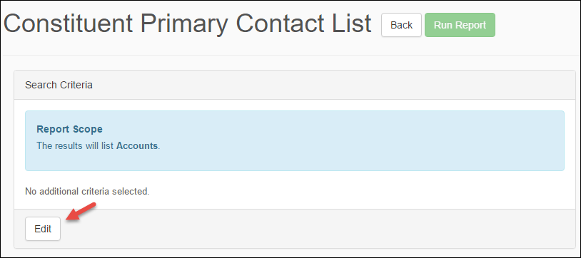Image resolution: width=581 pixels, height=258 pixels.
Task: Click the red arrow annotation pointing at Edit
Action: (81, 212)
